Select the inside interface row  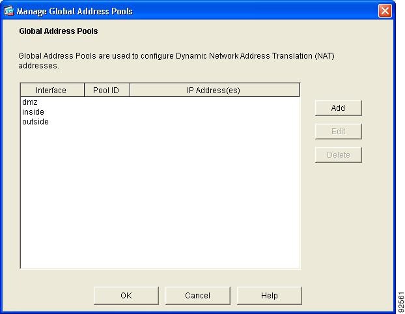[160, 112]
